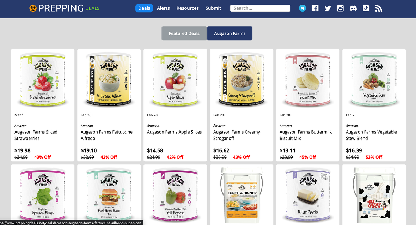Open the RSS feed icon
Screen dimensions: 416x225
click(379, 8)
